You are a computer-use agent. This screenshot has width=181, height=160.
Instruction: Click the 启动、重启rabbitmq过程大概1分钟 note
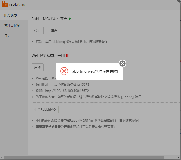click(71, 42)
